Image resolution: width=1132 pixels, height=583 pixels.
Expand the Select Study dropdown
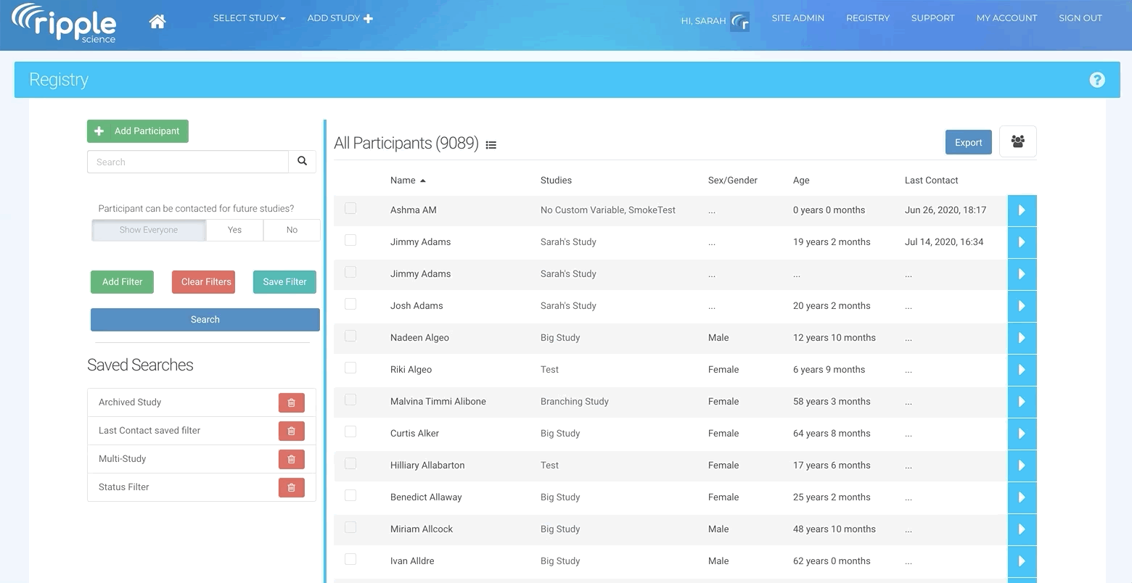[249, 18]
